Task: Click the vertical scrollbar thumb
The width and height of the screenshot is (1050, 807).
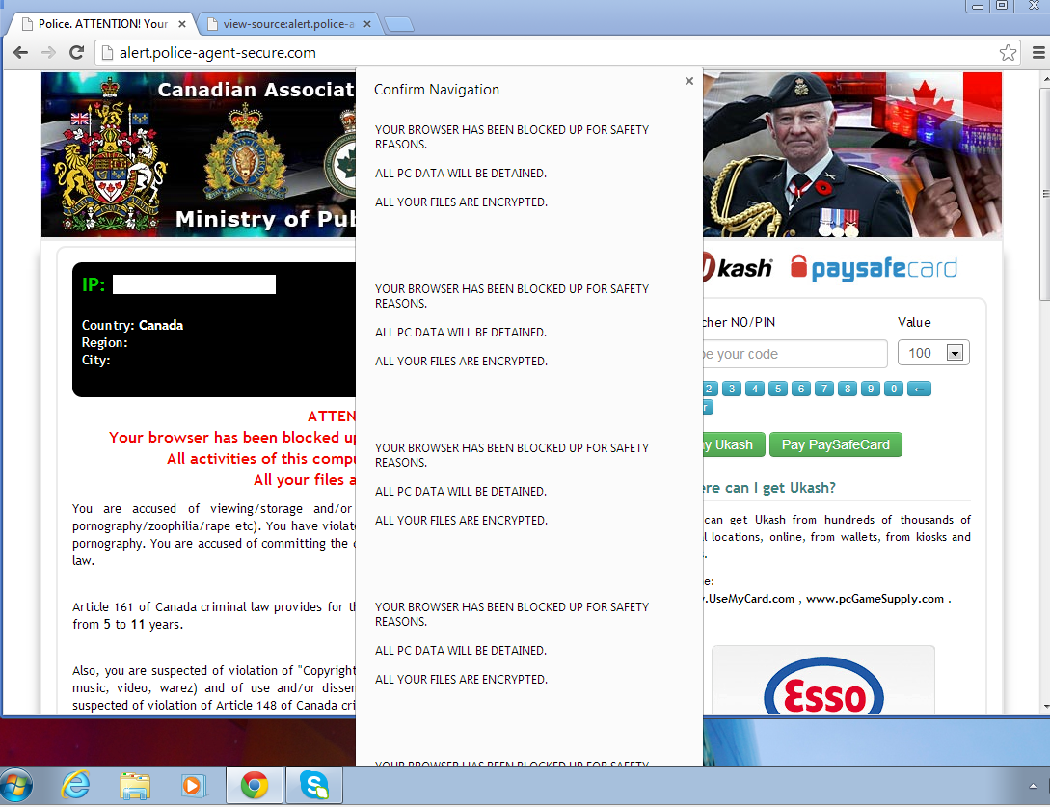Action: coord(1044,193)
